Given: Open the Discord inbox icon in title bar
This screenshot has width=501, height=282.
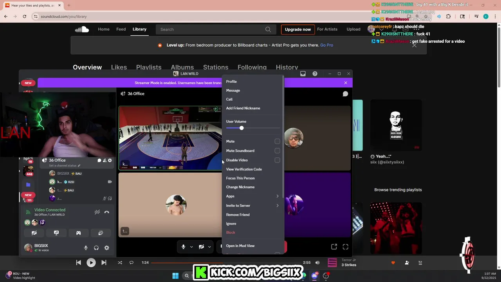Looking at the screenshot, I should tap(303, 74).
